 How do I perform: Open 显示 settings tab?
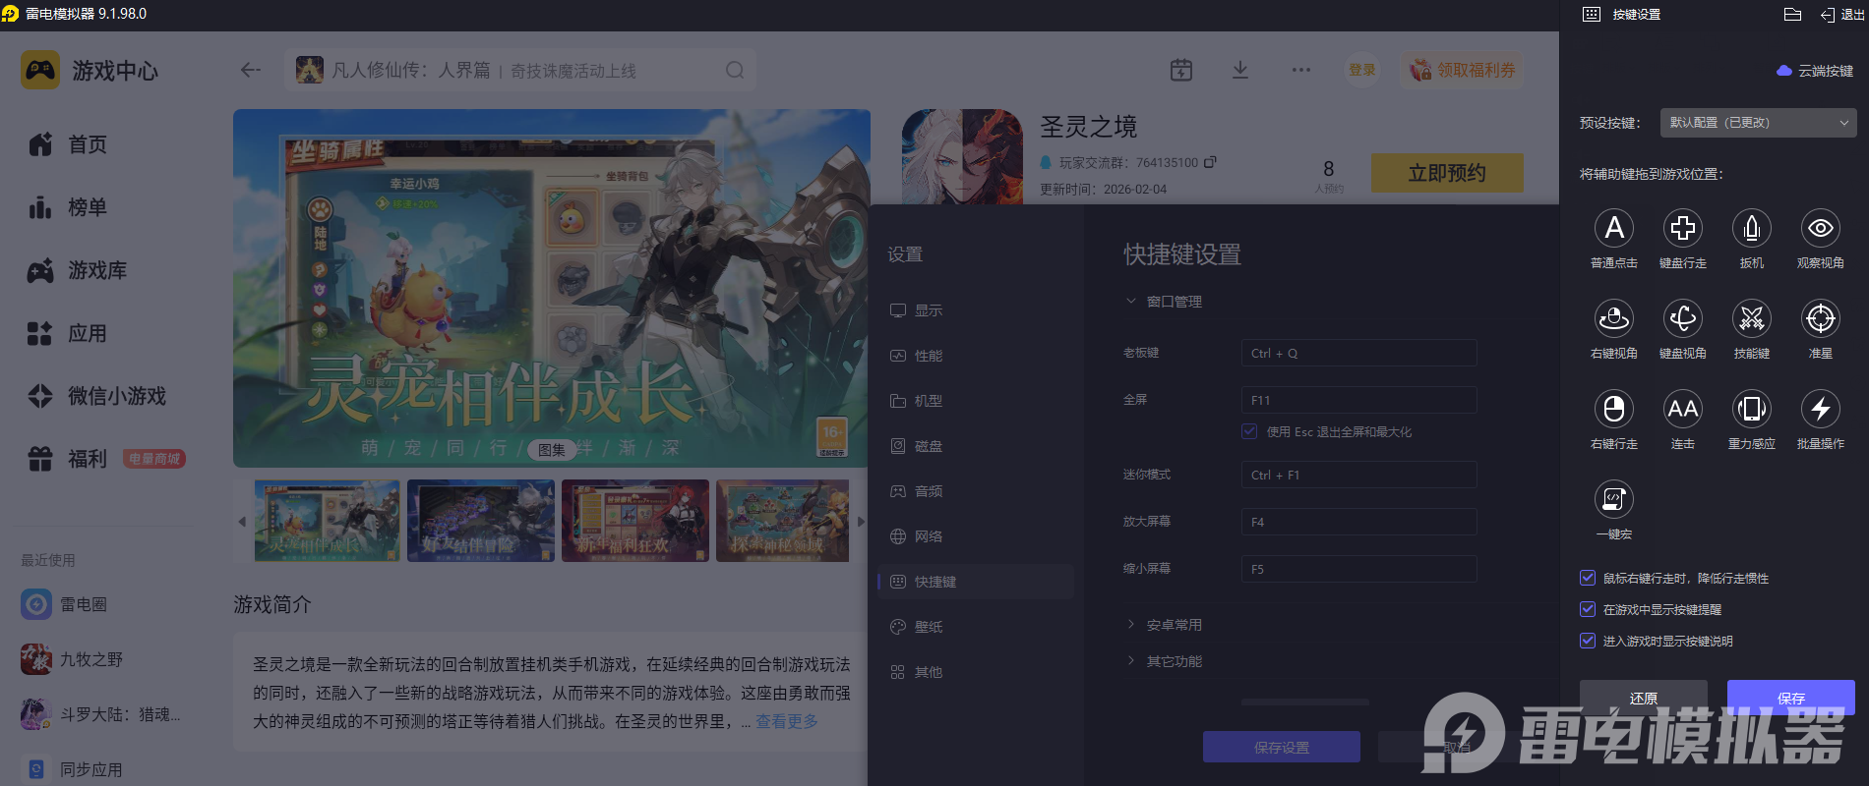(x=976, y=310)
